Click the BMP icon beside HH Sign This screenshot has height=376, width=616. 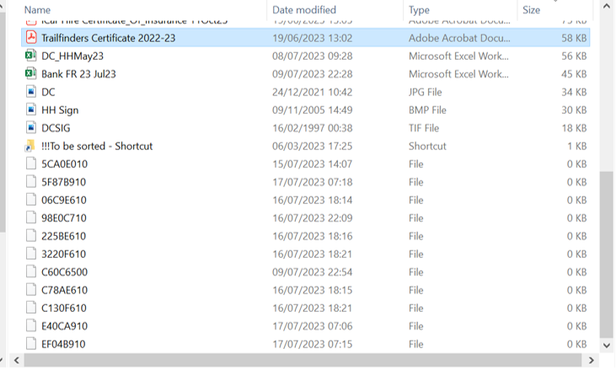pyautogui.click(x=31, y=110)
